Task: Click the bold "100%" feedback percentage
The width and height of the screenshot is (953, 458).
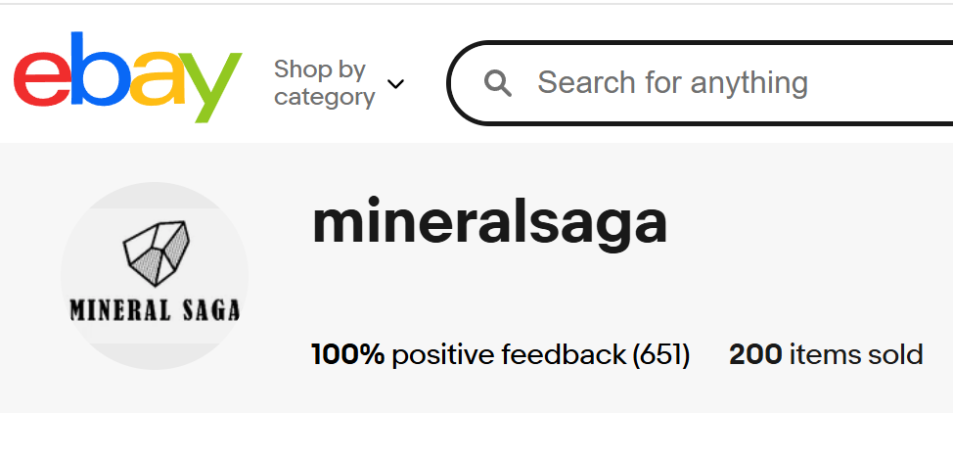Action: coord(347,354)
